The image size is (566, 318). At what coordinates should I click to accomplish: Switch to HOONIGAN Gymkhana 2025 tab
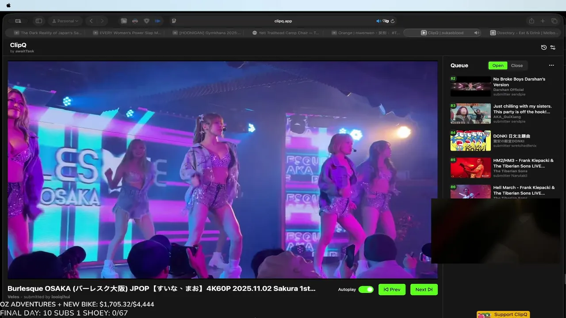pyautogui.click(x=207, y=33)
